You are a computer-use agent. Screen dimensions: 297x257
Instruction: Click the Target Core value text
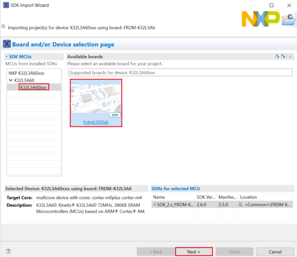coord(89,198)
